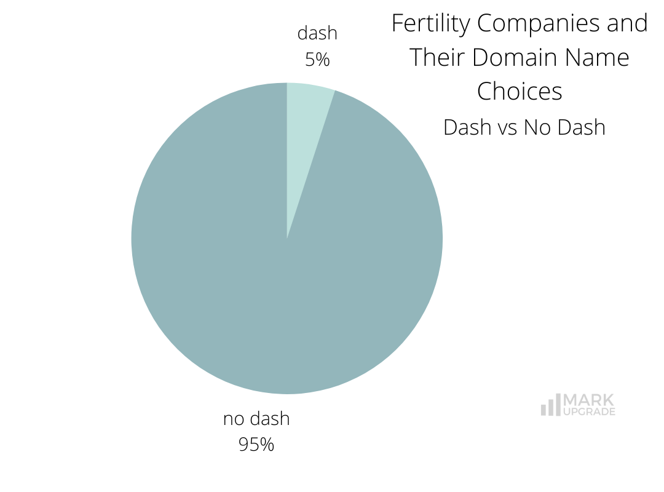The width and height of the screenshot is (664, 492).
Task: Click the "UPGRADE" text in the watermark logo
Action: 588,412
